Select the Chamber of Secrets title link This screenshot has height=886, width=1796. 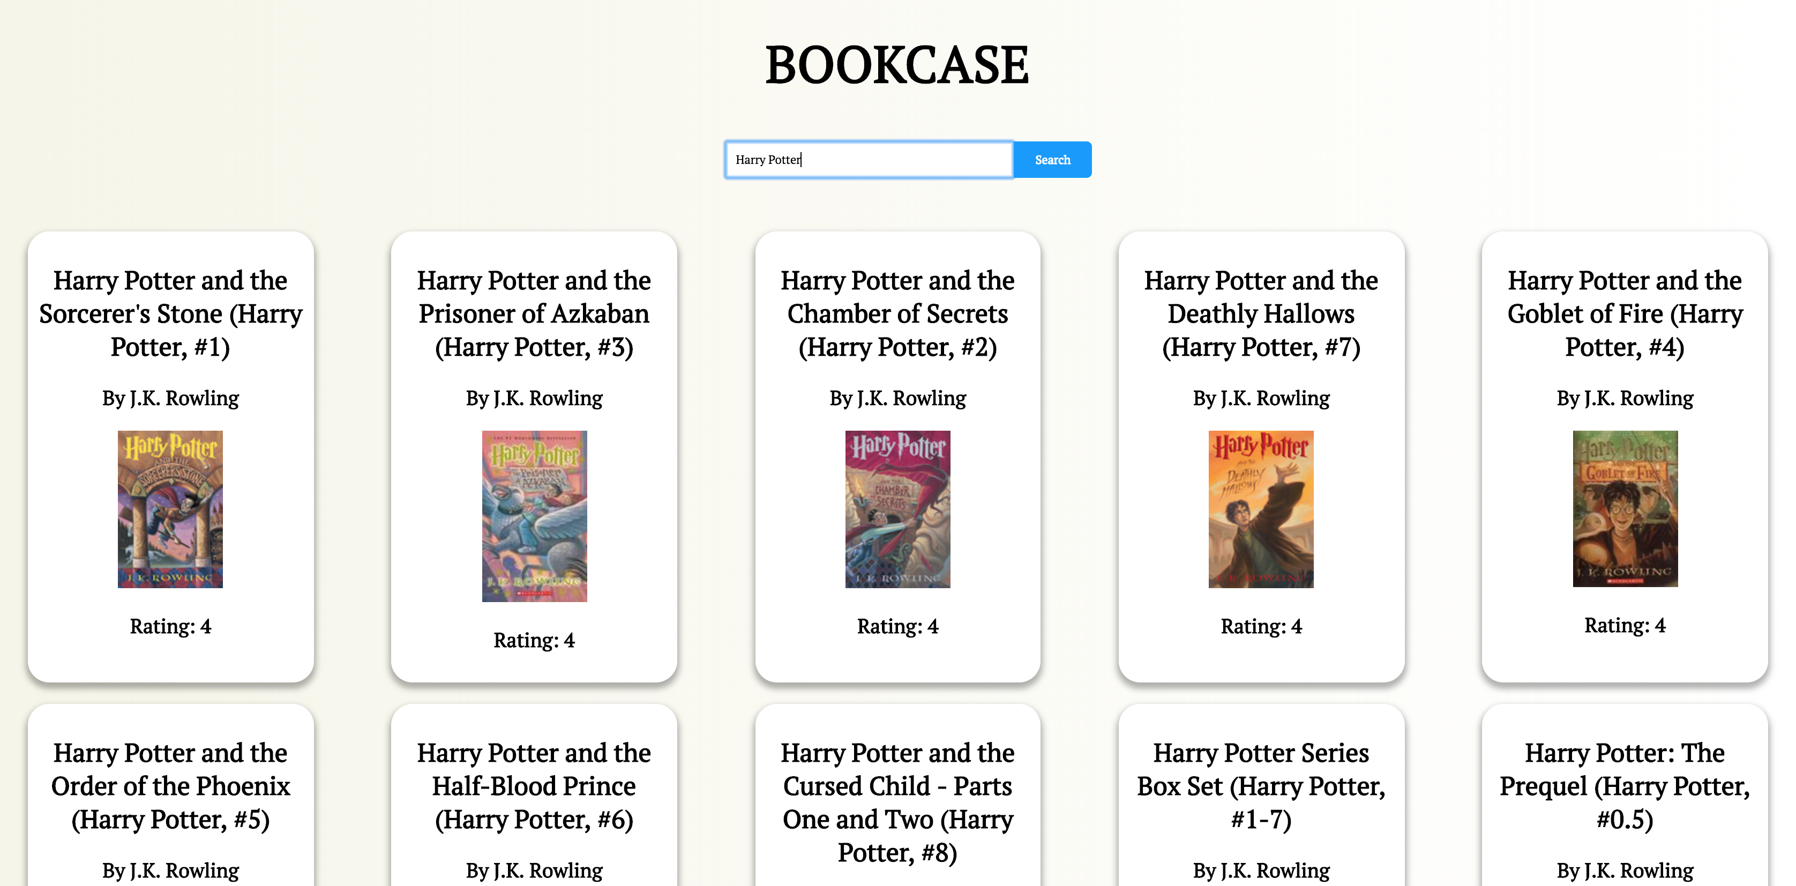[x=897, y=314]
